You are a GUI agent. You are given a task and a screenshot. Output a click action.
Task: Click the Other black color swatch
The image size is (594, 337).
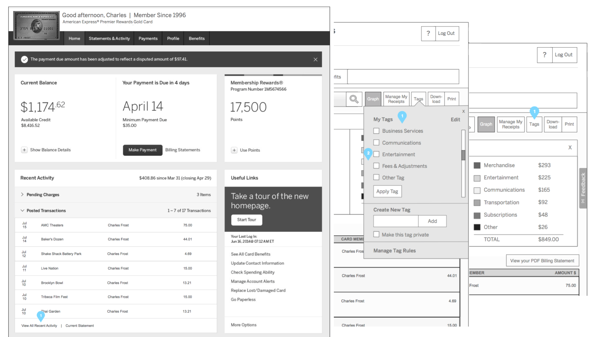[477, 227]
